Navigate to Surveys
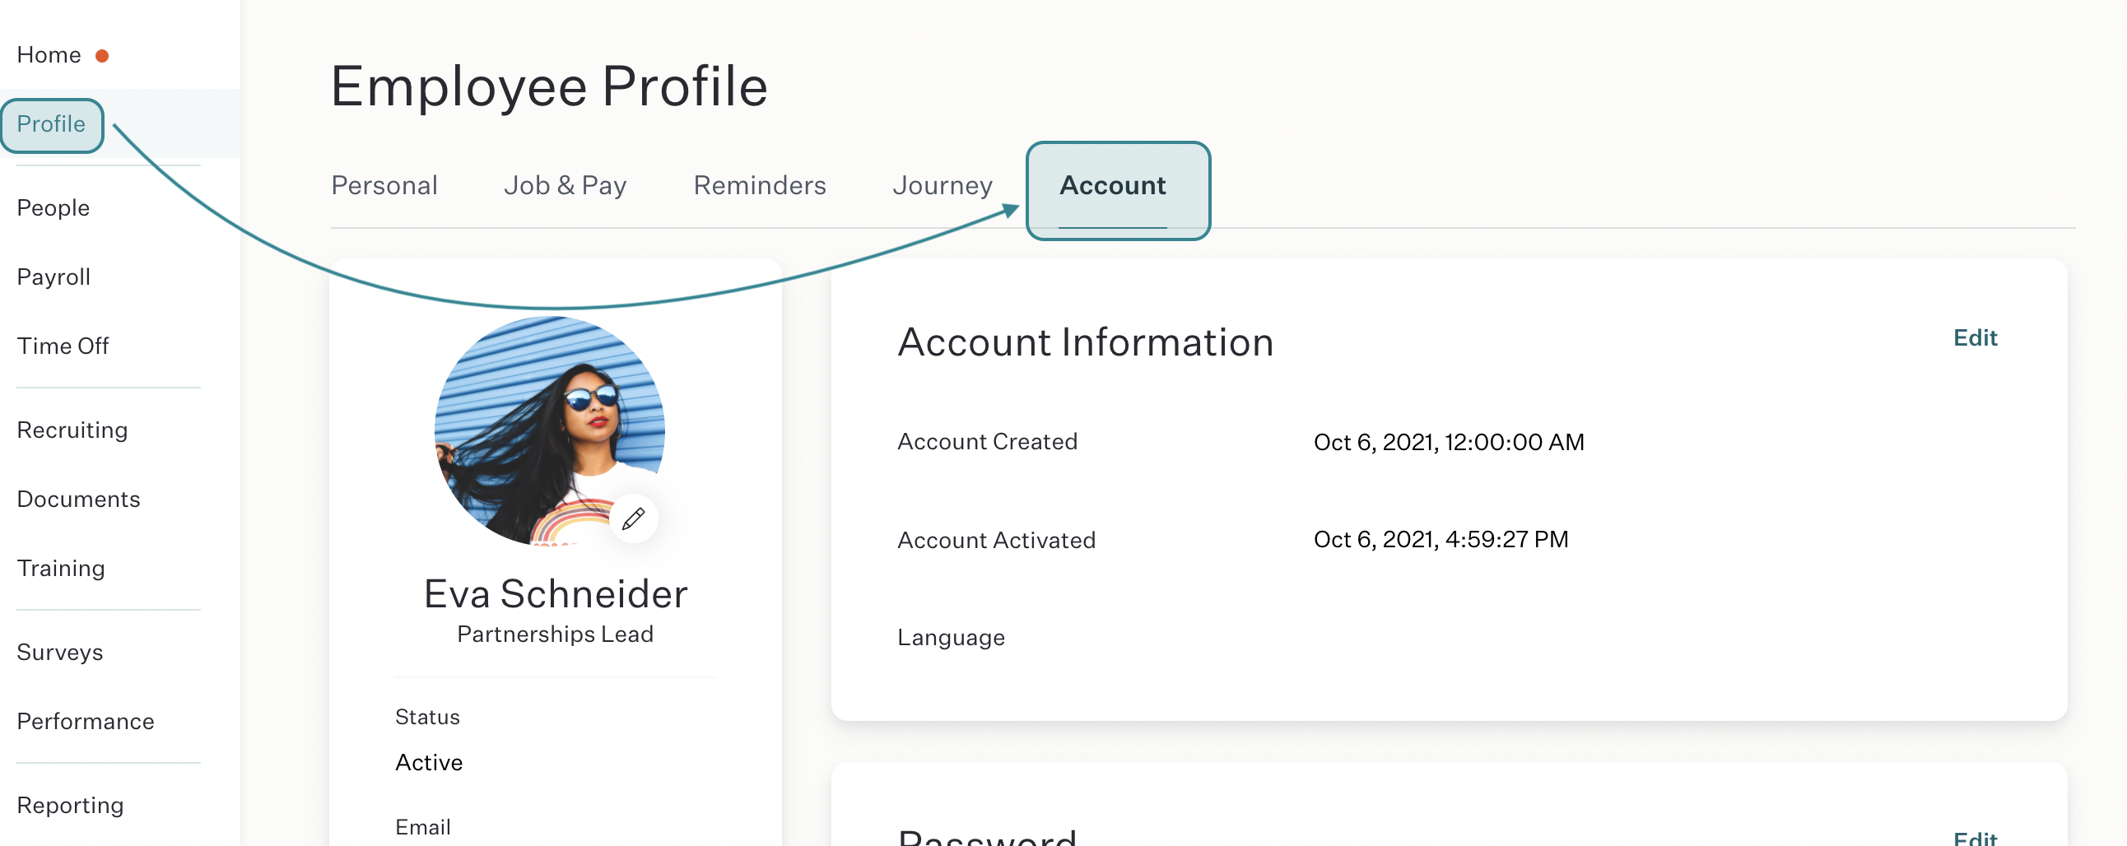Viewport: 2127px width, 846px height. (x=59, y=653)
